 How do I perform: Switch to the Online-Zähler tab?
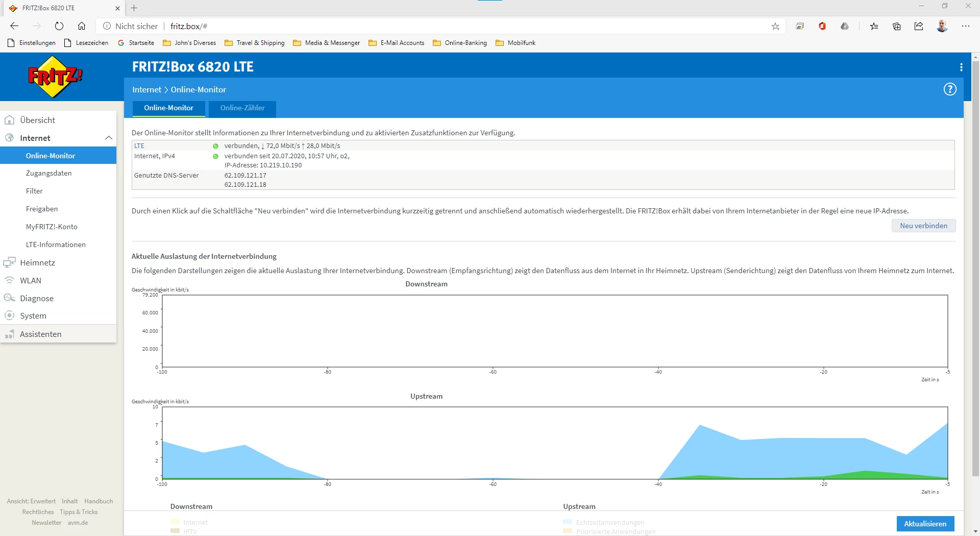pyautogui.click(x=242, y=108)
